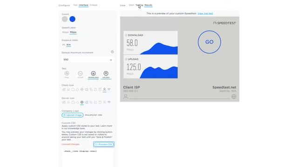Click the help icon beside Default Maximum Increment

point(112,52)
